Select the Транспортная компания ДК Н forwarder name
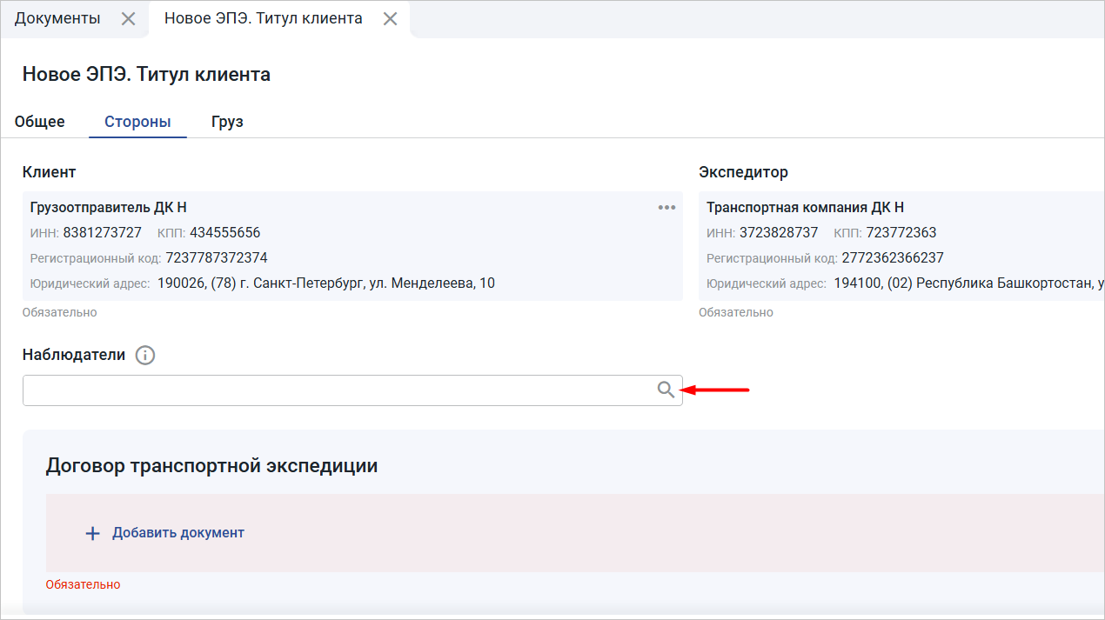 [x=806, y=208]
